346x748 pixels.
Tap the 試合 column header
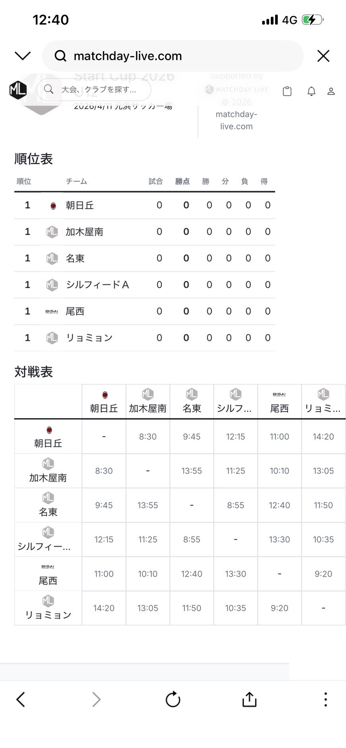(x=156, y=182)
